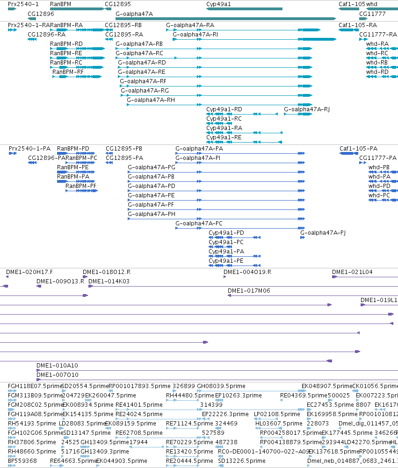The width and height of the screenshot is (398, 468).
Task: Open protein label G-oalpha47A-PJ
Action: point(323,233)
